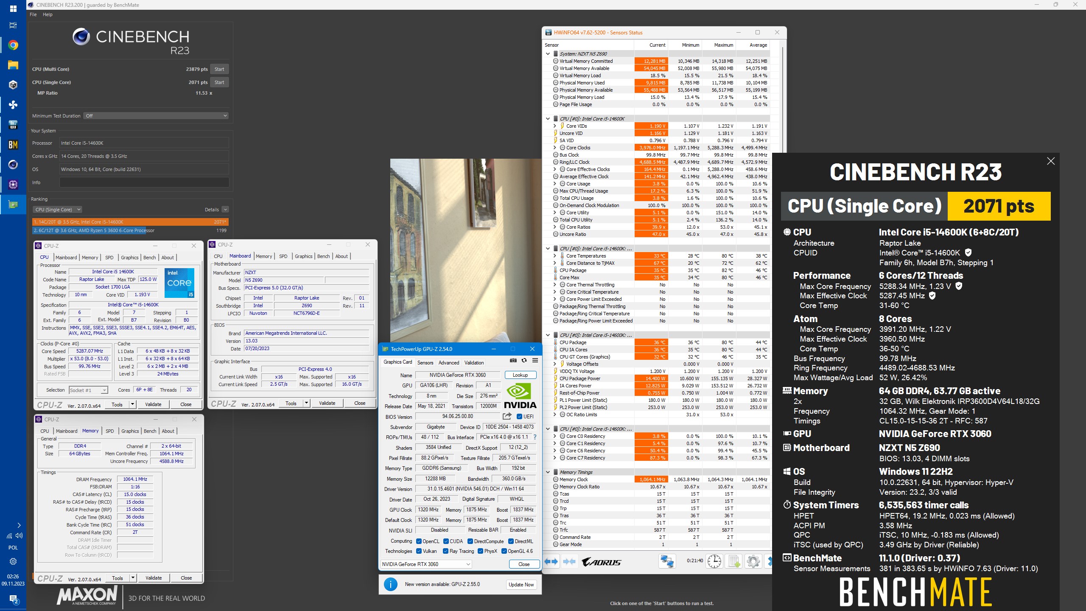The image size is (1086, 611).
Task: Click Update Now for GPU-Z
Action: (x=521, y=584)
